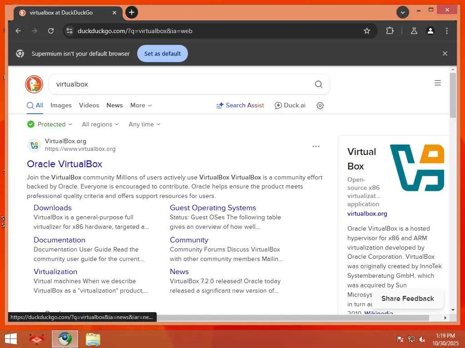Select the All results tab
Screen dimensions: 465x348
click(35, 105)
